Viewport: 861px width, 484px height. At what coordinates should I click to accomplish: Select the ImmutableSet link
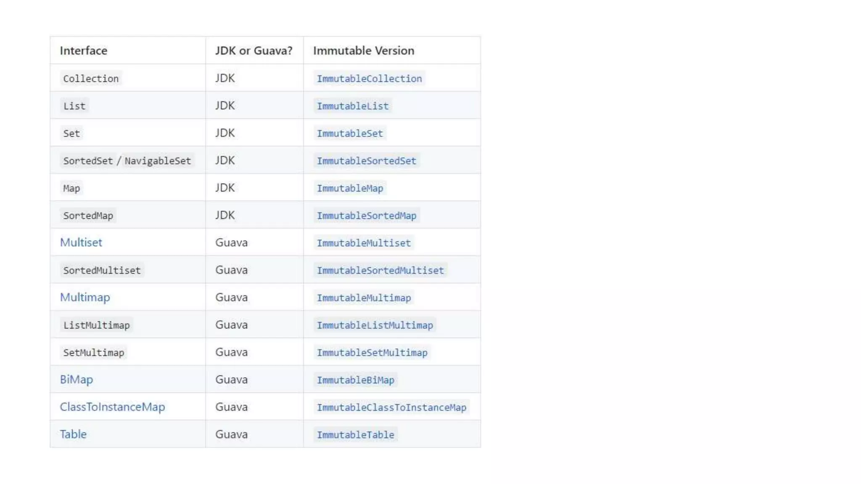(350, 134)
